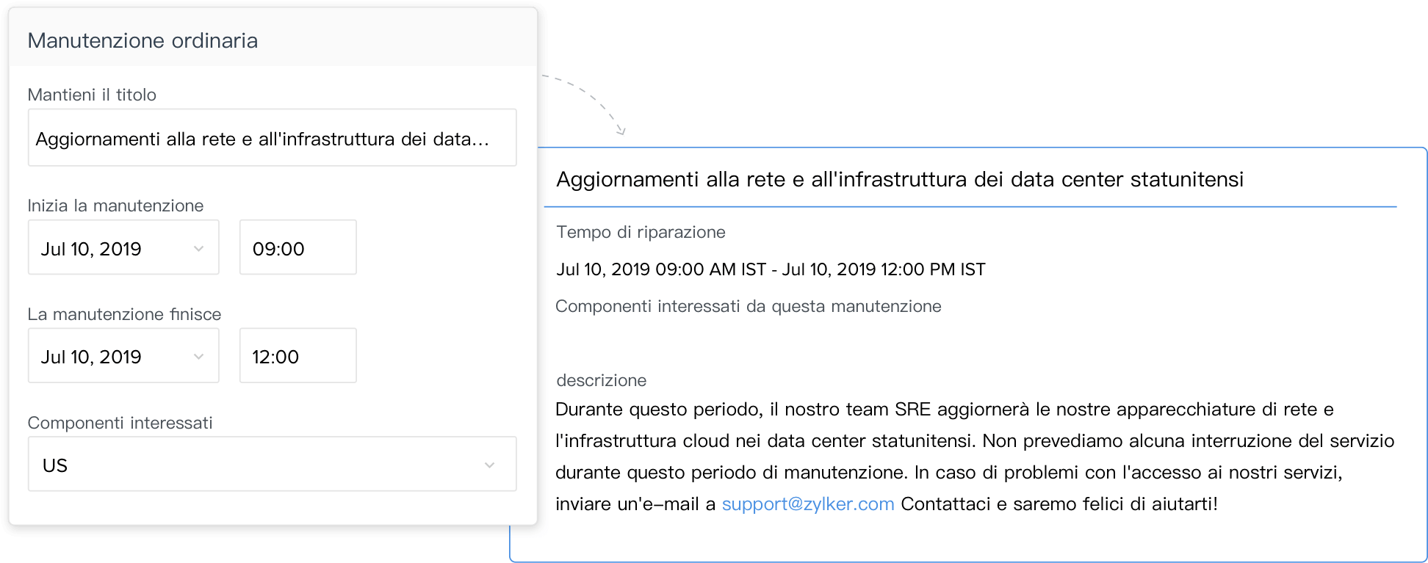Screen dimensions: 1428x563
Task: Click the preview heading about data center statunitensi
Action: pos(899,180)
